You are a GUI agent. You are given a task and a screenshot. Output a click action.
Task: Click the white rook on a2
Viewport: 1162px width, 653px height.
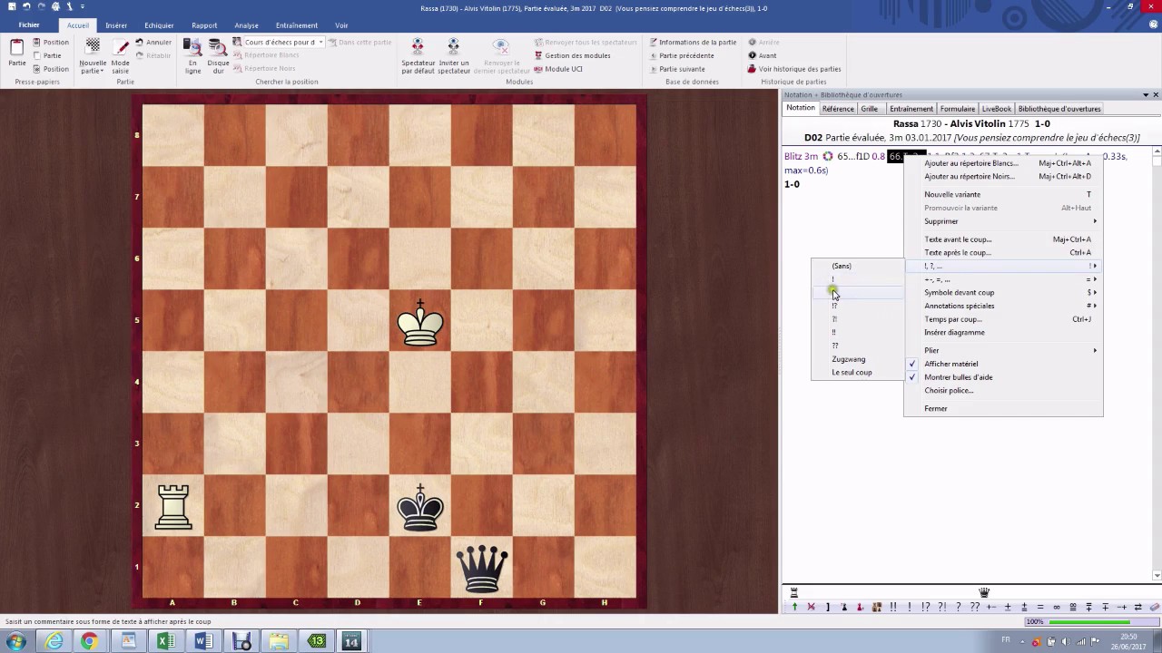[x=173, y=506]
